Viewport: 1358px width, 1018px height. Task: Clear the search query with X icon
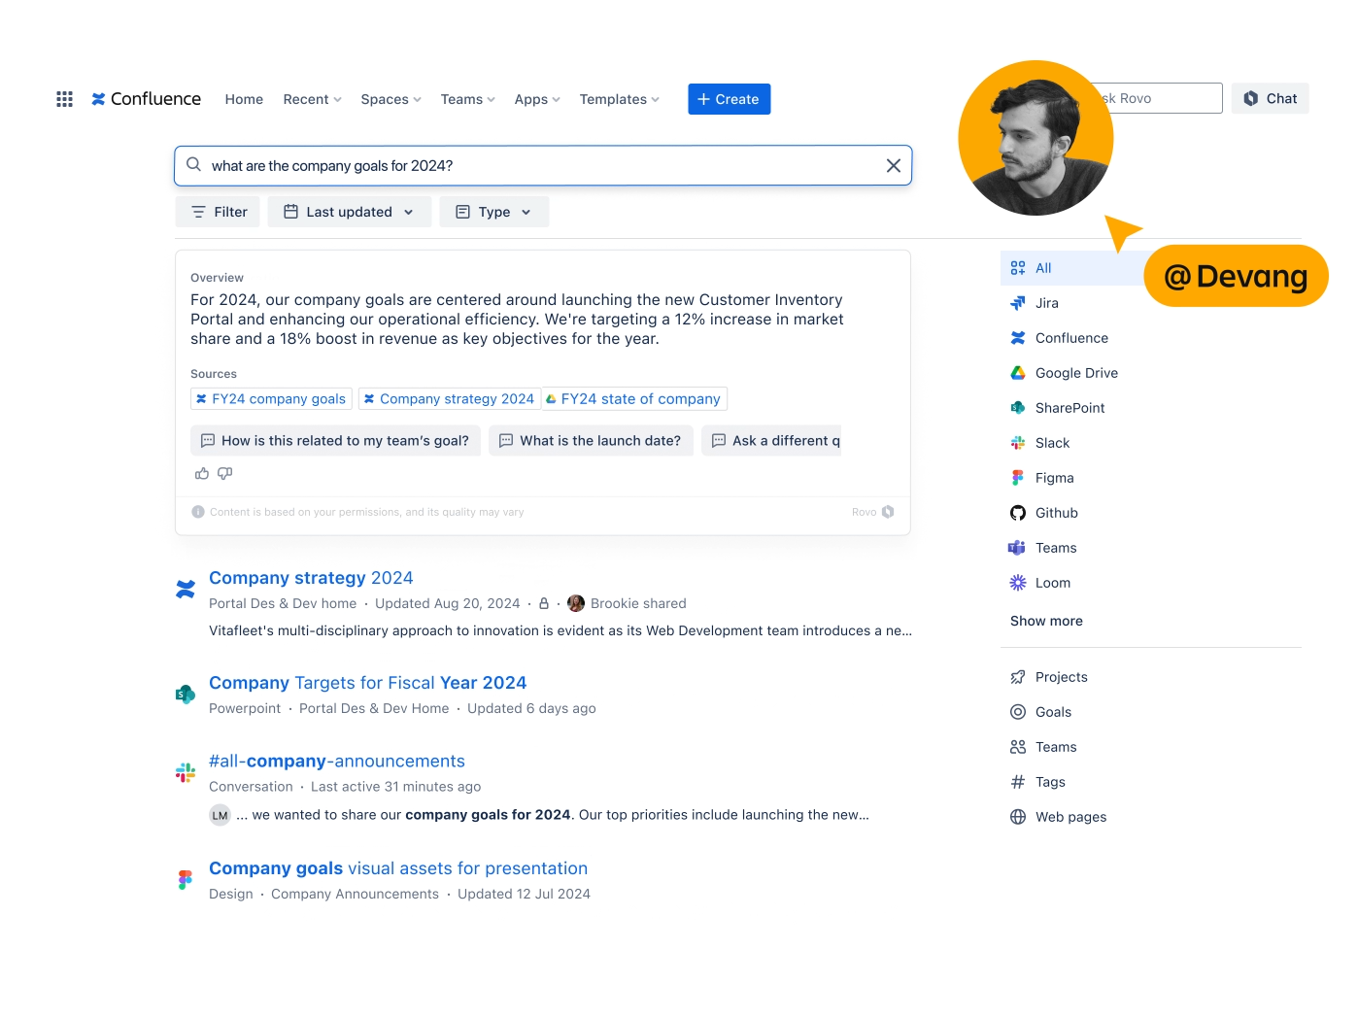pos(894,166)
